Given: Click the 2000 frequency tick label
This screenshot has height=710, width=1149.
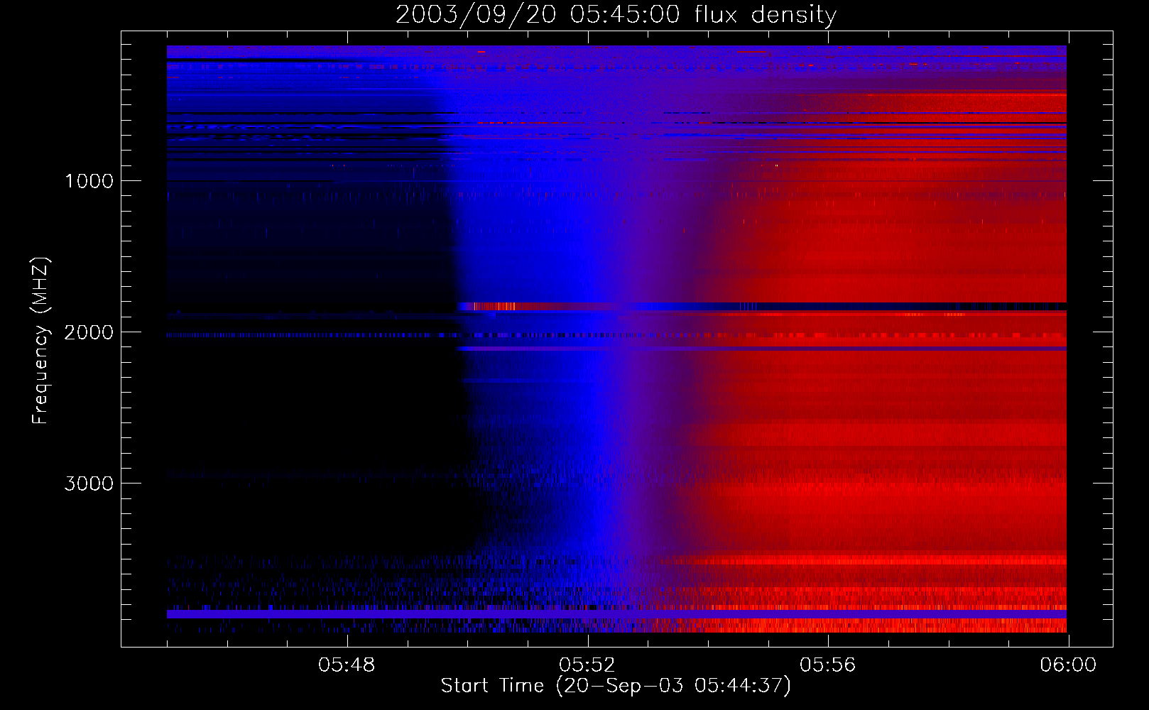Looking at the screenshot, I should point(89,332).
